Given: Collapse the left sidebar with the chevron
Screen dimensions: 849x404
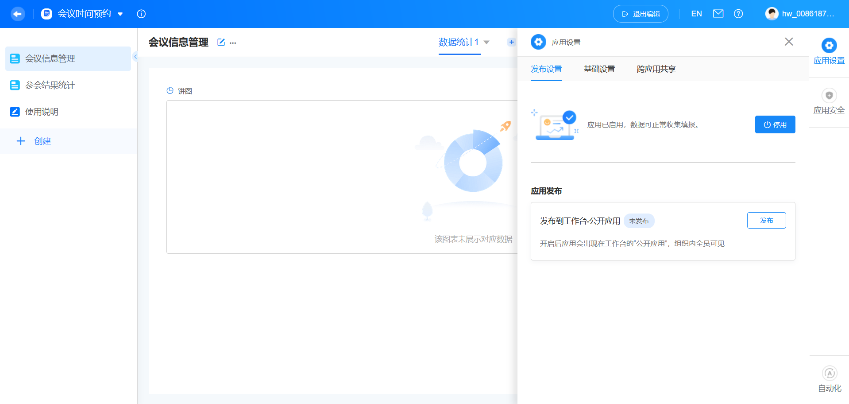Looking at the screenshot, I should (135, 57).
